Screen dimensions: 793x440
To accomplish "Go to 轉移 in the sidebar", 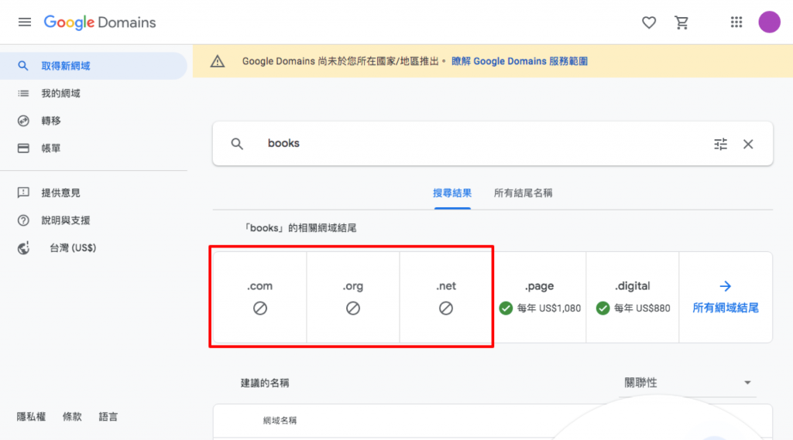I will pyautogui.click(x=51, y=121).
